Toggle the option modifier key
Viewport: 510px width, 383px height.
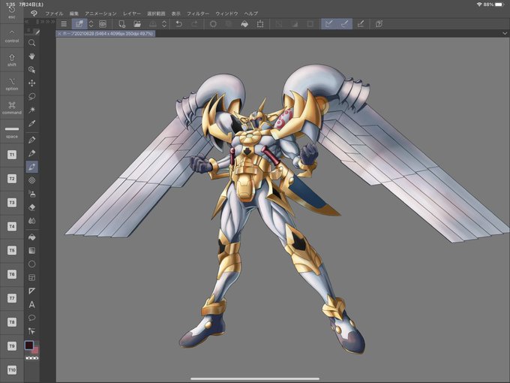[x=12, y=84]
